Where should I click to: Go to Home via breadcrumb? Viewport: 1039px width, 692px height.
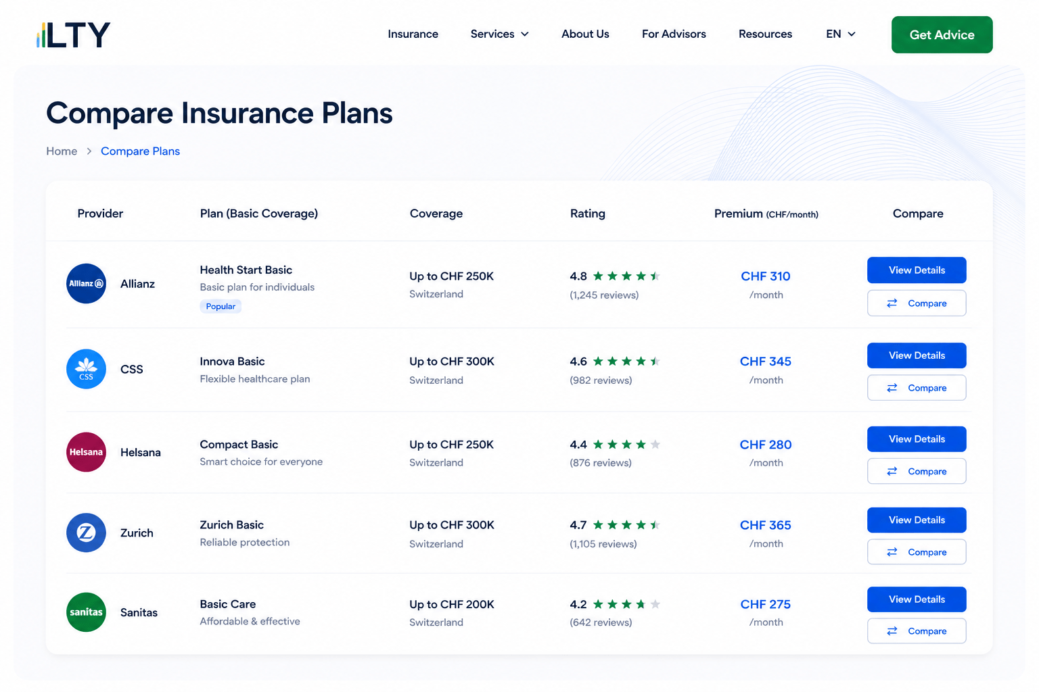coord(62,151)
